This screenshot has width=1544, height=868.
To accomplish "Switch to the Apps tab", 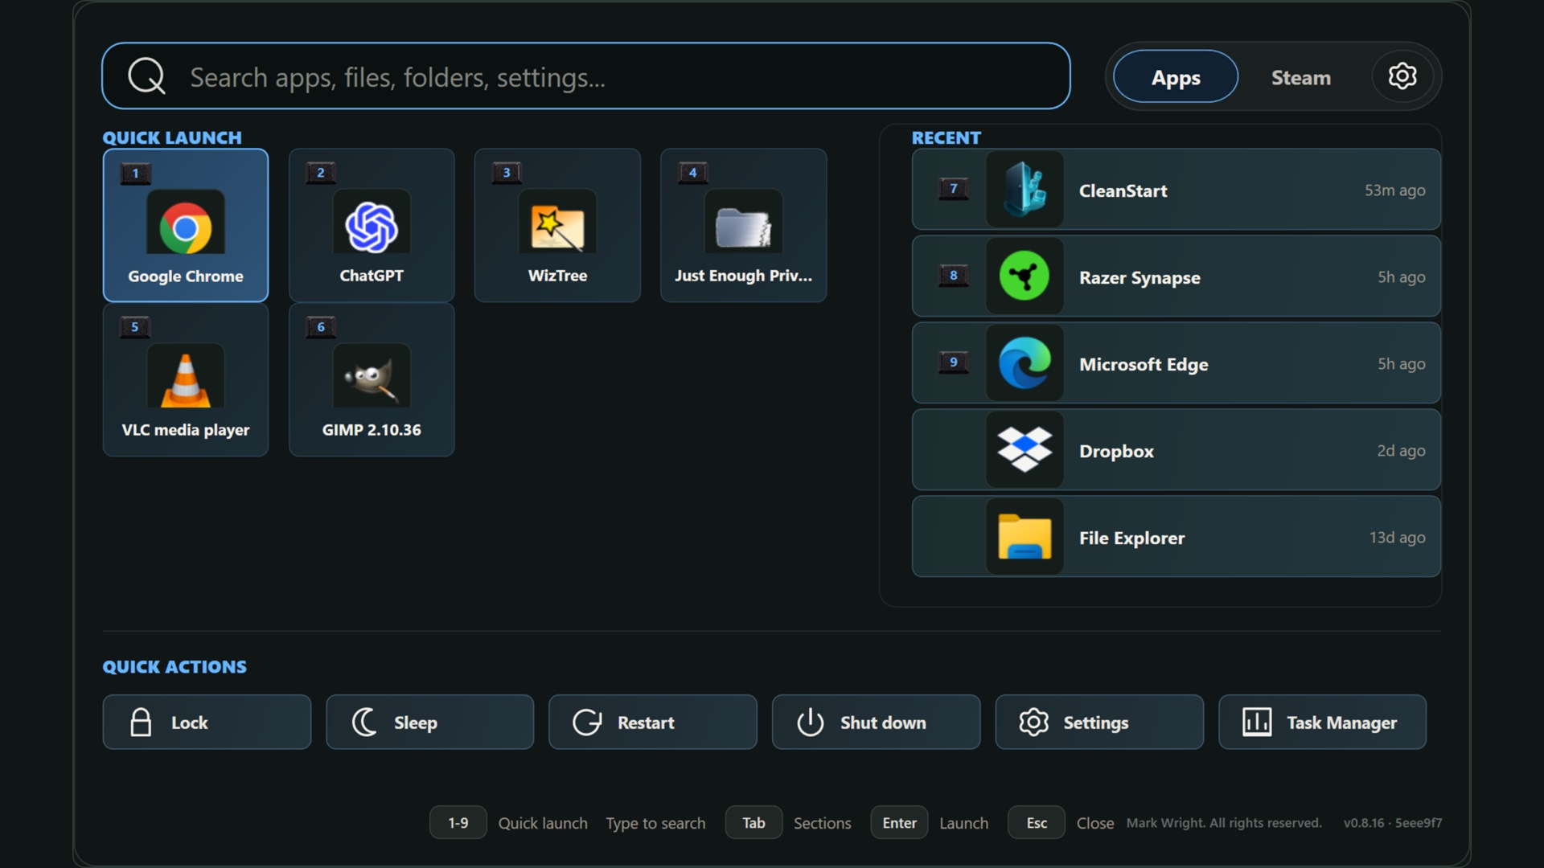I will tap(1176, 76).
